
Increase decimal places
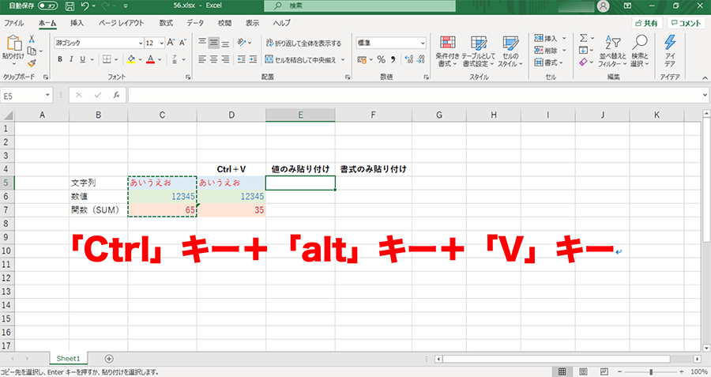click(x=409, y=59)
